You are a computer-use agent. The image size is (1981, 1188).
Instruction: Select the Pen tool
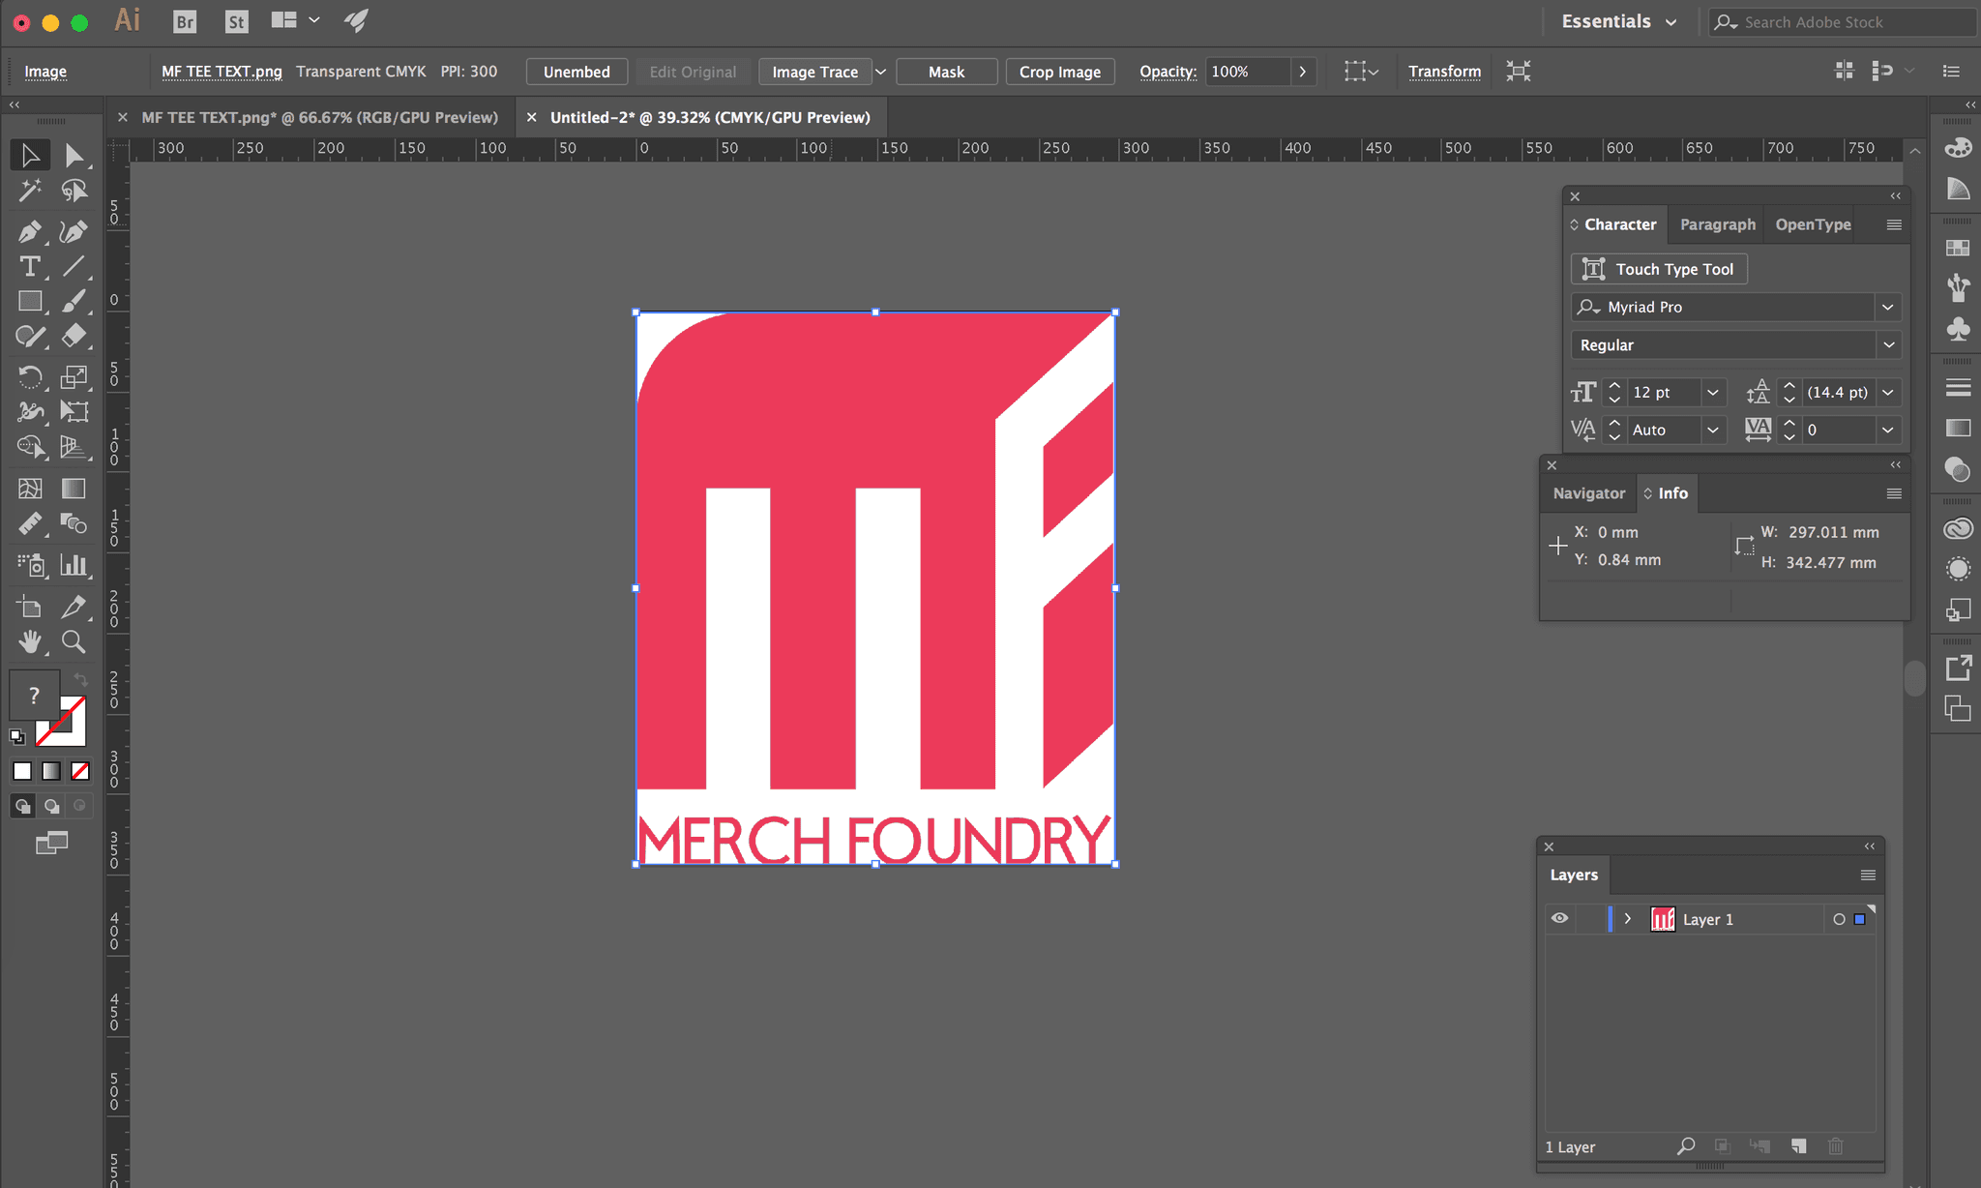coord(29,231)
